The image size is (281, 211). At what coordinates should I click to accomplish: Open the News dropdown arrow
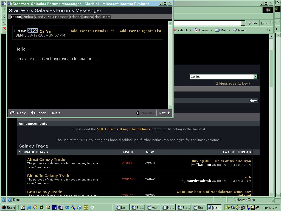click(249, 30)
